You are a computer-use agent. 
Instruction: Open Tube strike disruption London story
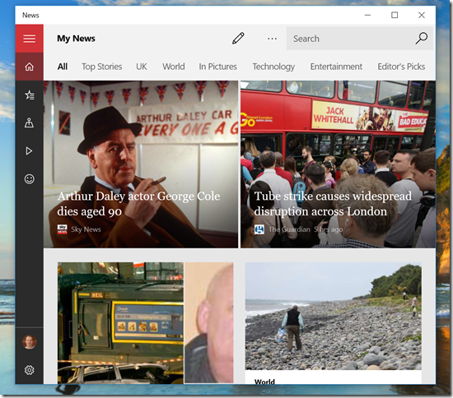tap(338, 164)
